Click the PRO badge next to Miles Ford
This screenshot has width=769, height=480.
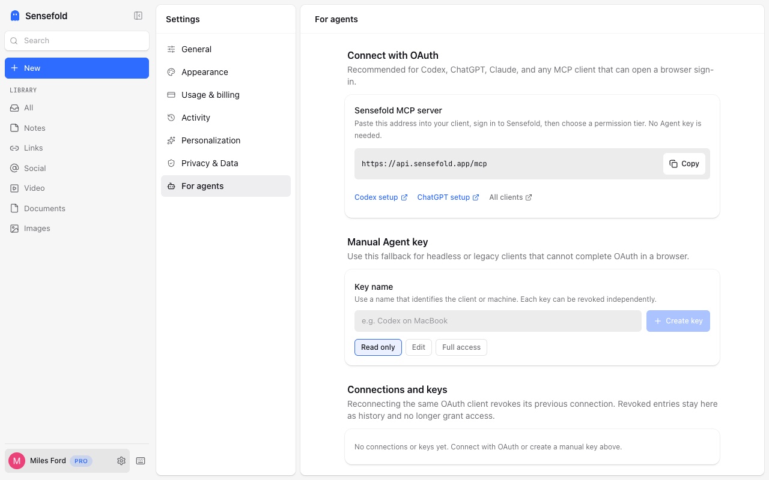pyautogui.click(x=81, y=461)
